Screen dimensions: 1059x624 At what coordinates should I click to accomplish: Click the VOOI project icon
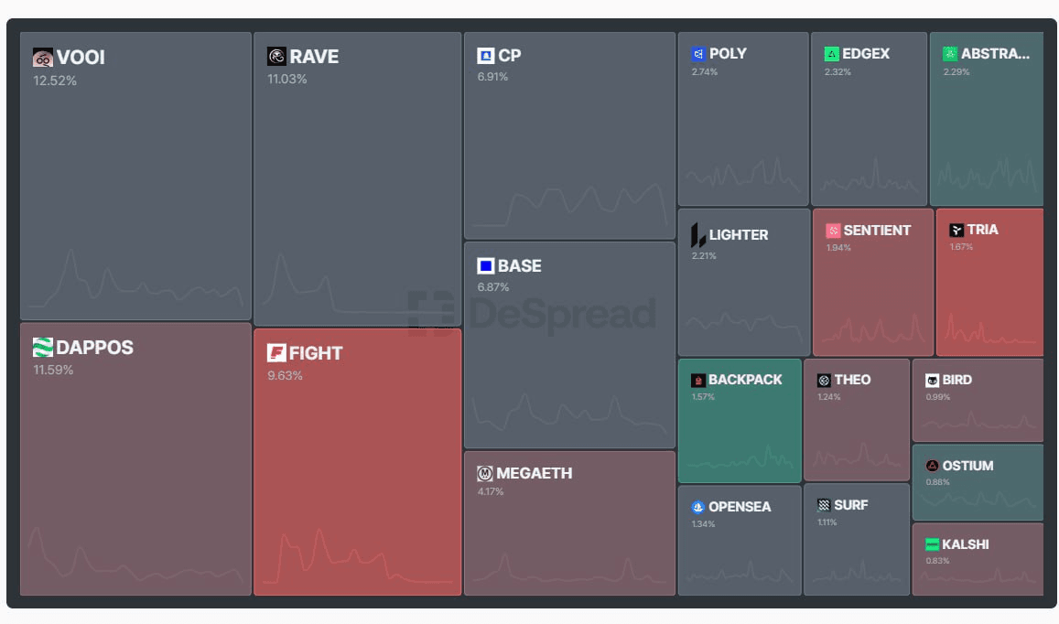coord(43,58)
